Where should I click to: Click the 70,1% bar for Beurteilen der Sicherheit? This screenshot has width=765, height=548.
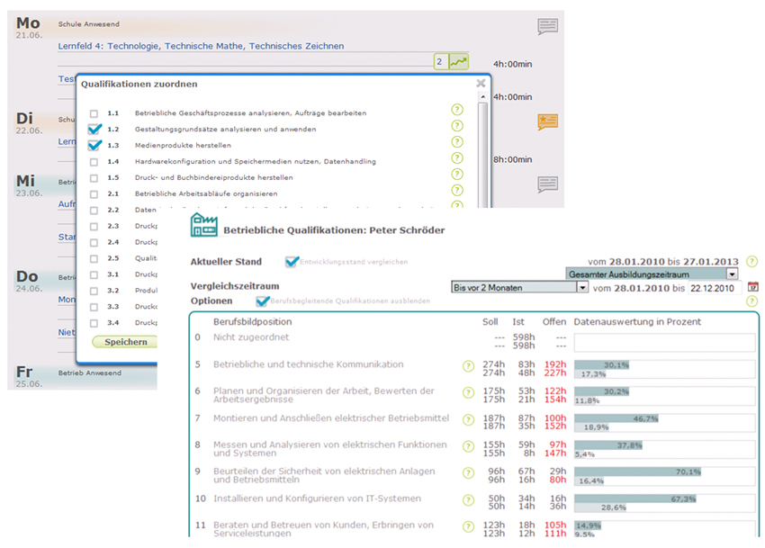(x=637, y=472)
